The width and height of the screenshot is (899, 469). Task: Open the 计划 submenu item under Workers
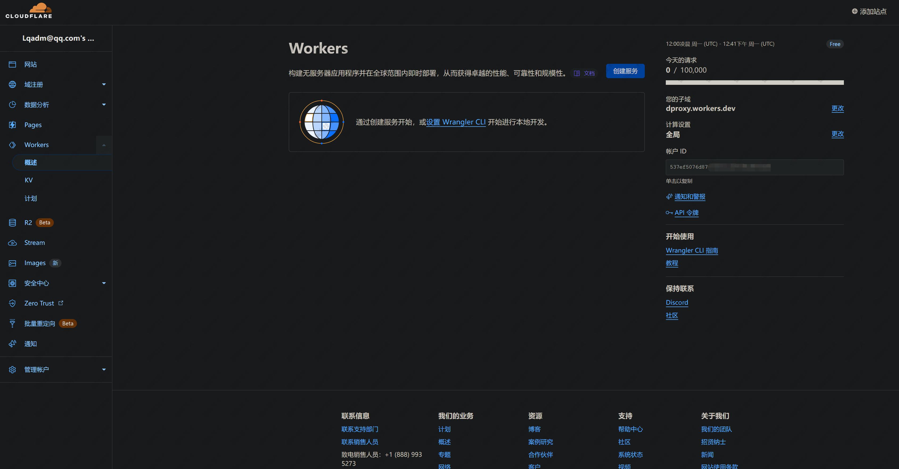(30, 198)
